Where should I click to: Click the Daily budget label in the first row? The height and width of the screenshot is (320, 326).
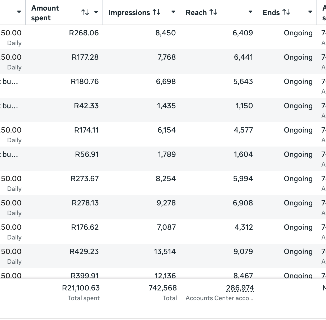(x=14, y=43)
